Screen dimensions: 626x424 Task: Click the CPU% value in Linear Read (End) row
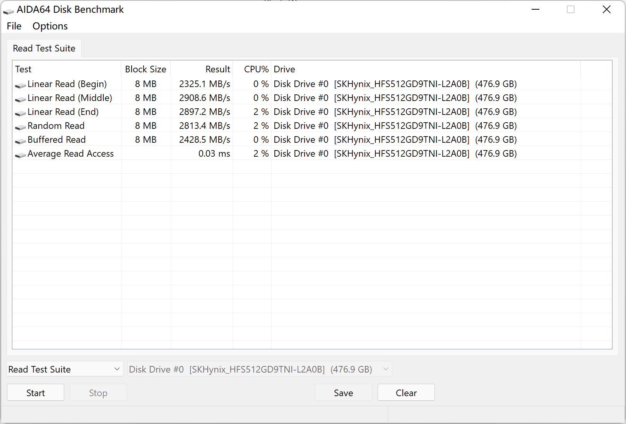(261, 112)
